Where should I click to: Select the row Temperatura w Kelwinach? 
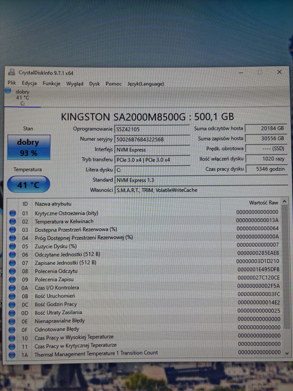[x=145, y=221]
